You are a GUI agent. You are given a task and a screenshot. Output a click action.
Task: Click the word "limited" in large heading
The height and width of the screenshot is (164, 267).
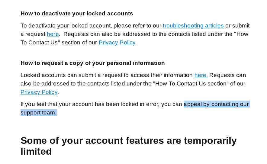click(36, 151)
